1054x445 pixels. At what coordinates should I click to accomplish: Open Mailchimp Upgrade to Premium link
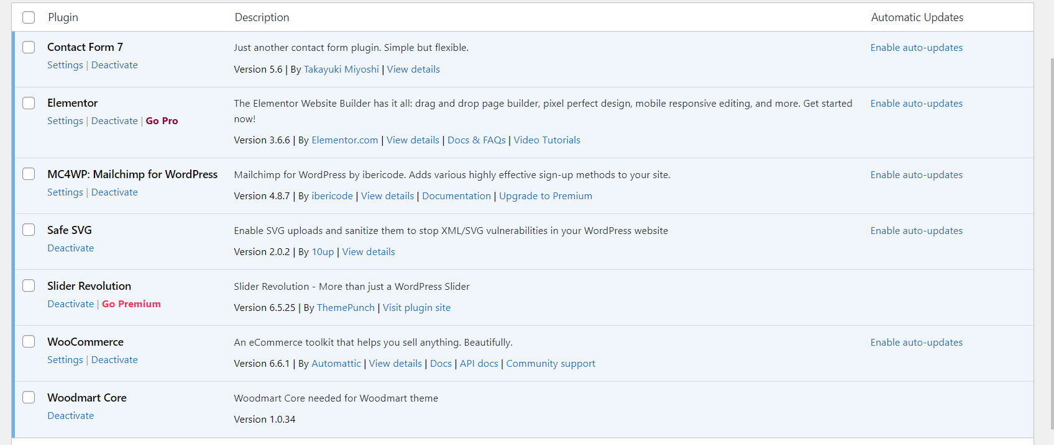[x=545, y=196]
